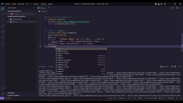Open new terminal profile dropdown arrow
The height and width of the screenshot is (103, 183).
(169, 67)
